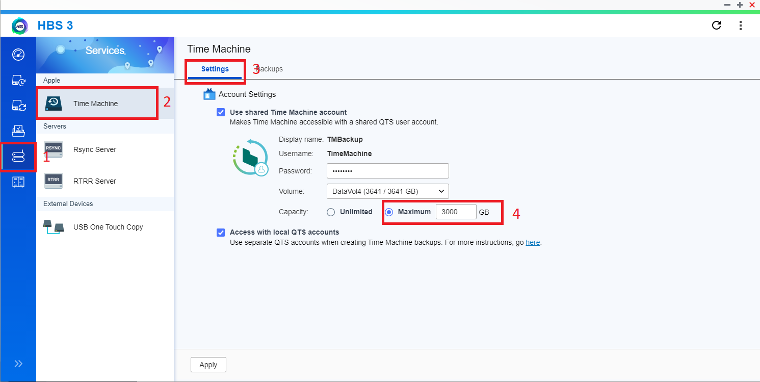Screen dimensions: 760x382
Task: Open the HBS 3 Overview dashboard
Action: click(18, 55)
